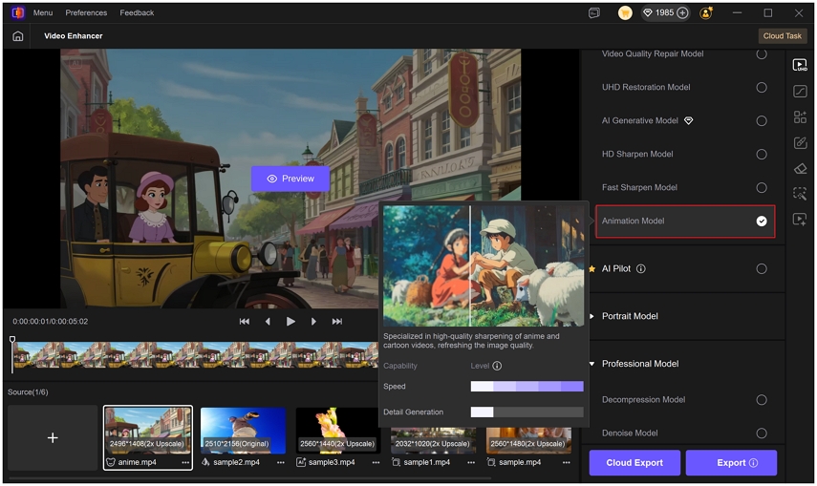Open the shopping cart store icon
The height and width of the screenshot is (486, 817).
[625, 13]
